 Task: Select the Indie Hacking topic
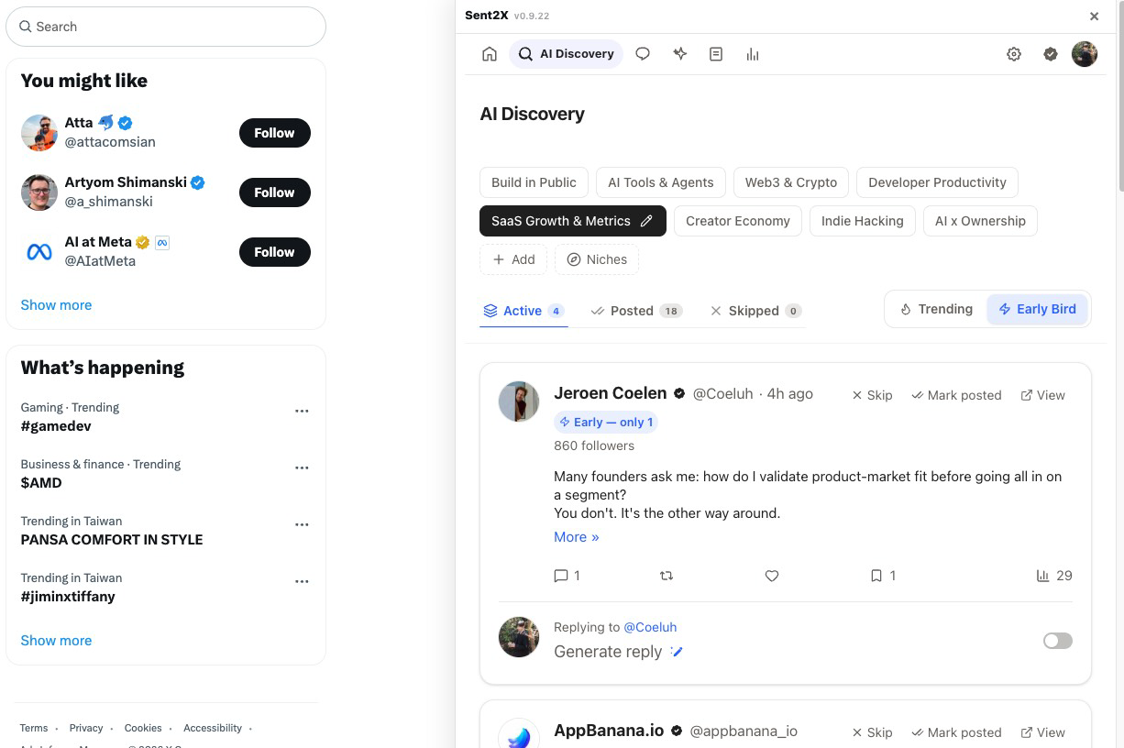point(863,221)
